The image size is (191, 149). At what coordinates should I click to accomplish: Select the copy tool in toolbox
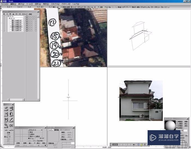pyautogui.click(x=6, y=120)
